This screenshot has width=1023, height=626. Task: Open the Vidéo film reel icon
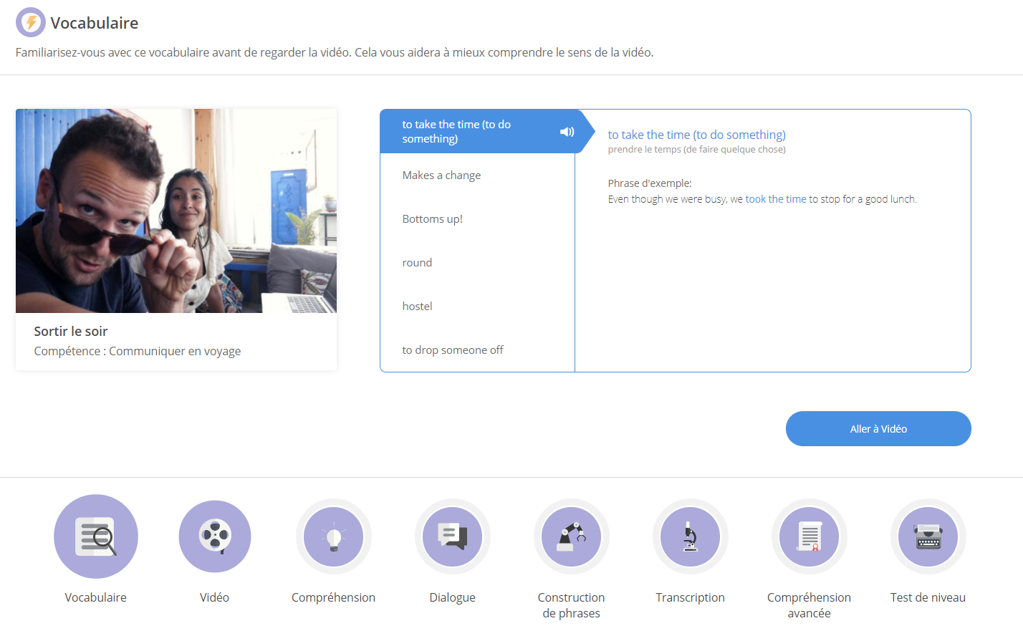[215, 536]
